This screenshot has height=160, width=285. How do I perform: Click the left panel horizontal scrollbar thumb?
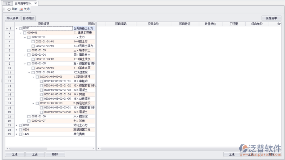pyautogui.click(x=28, y=149)
